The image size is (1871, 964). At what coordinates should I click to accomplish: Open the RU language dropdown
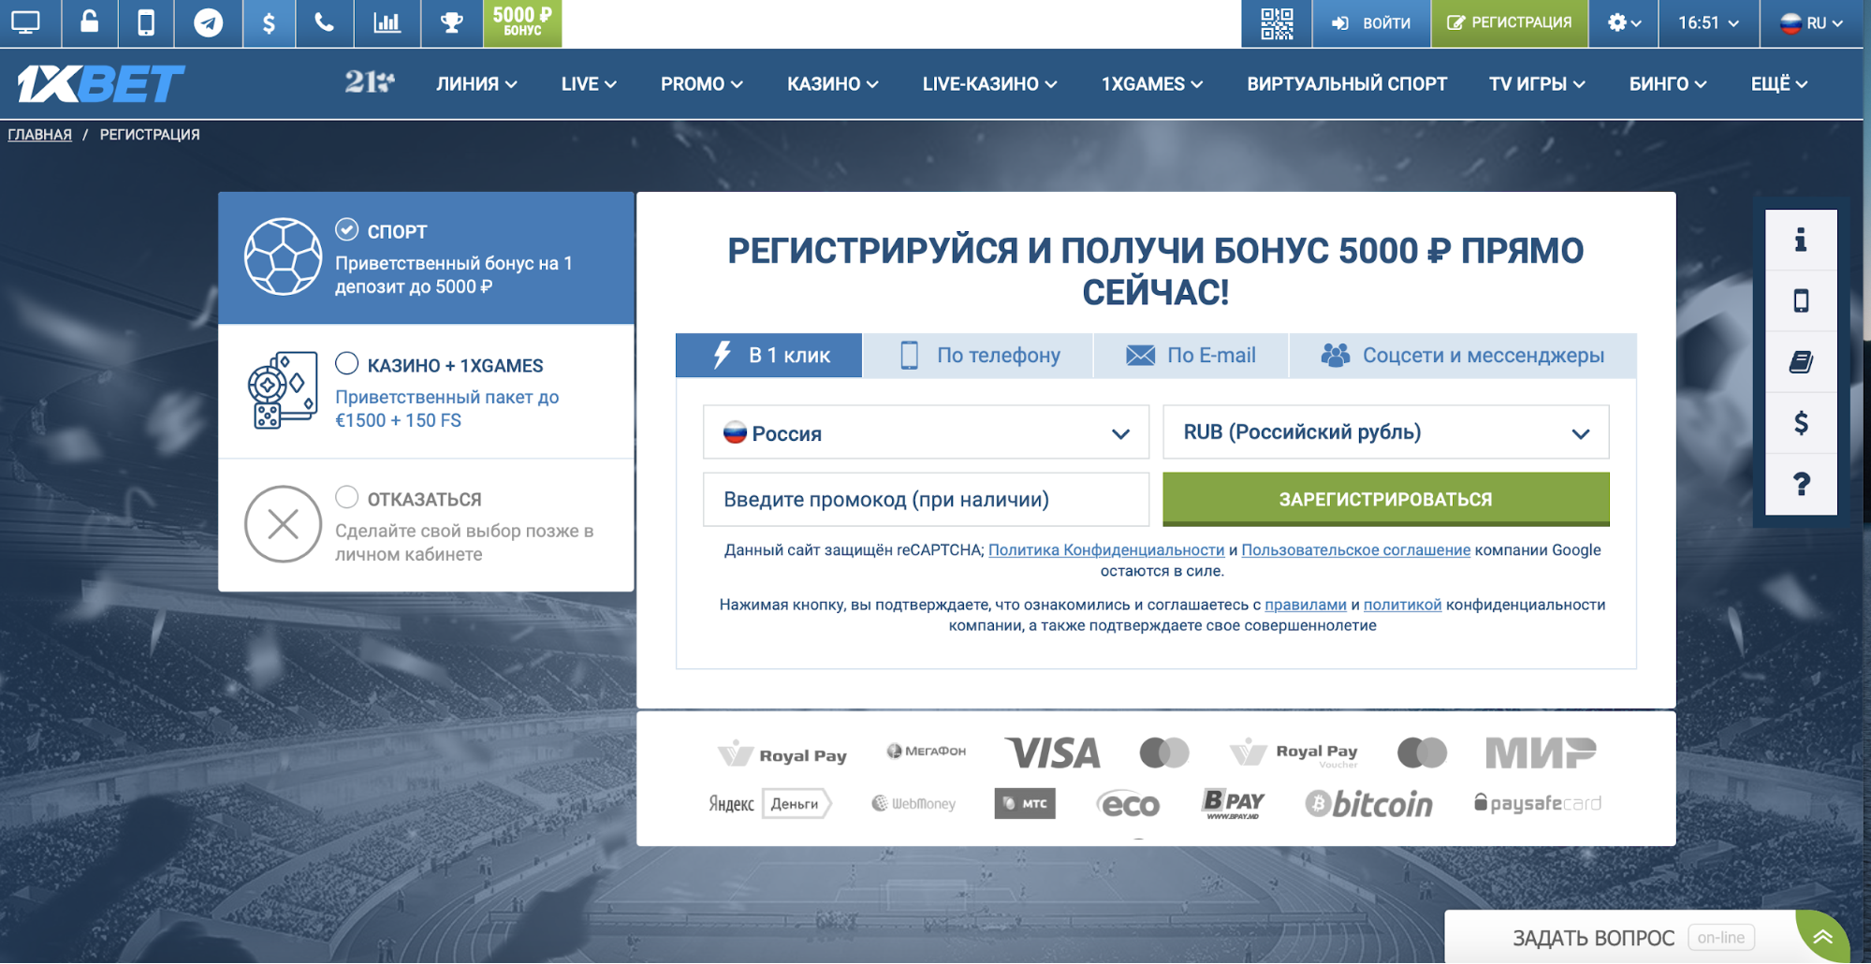1811,22
